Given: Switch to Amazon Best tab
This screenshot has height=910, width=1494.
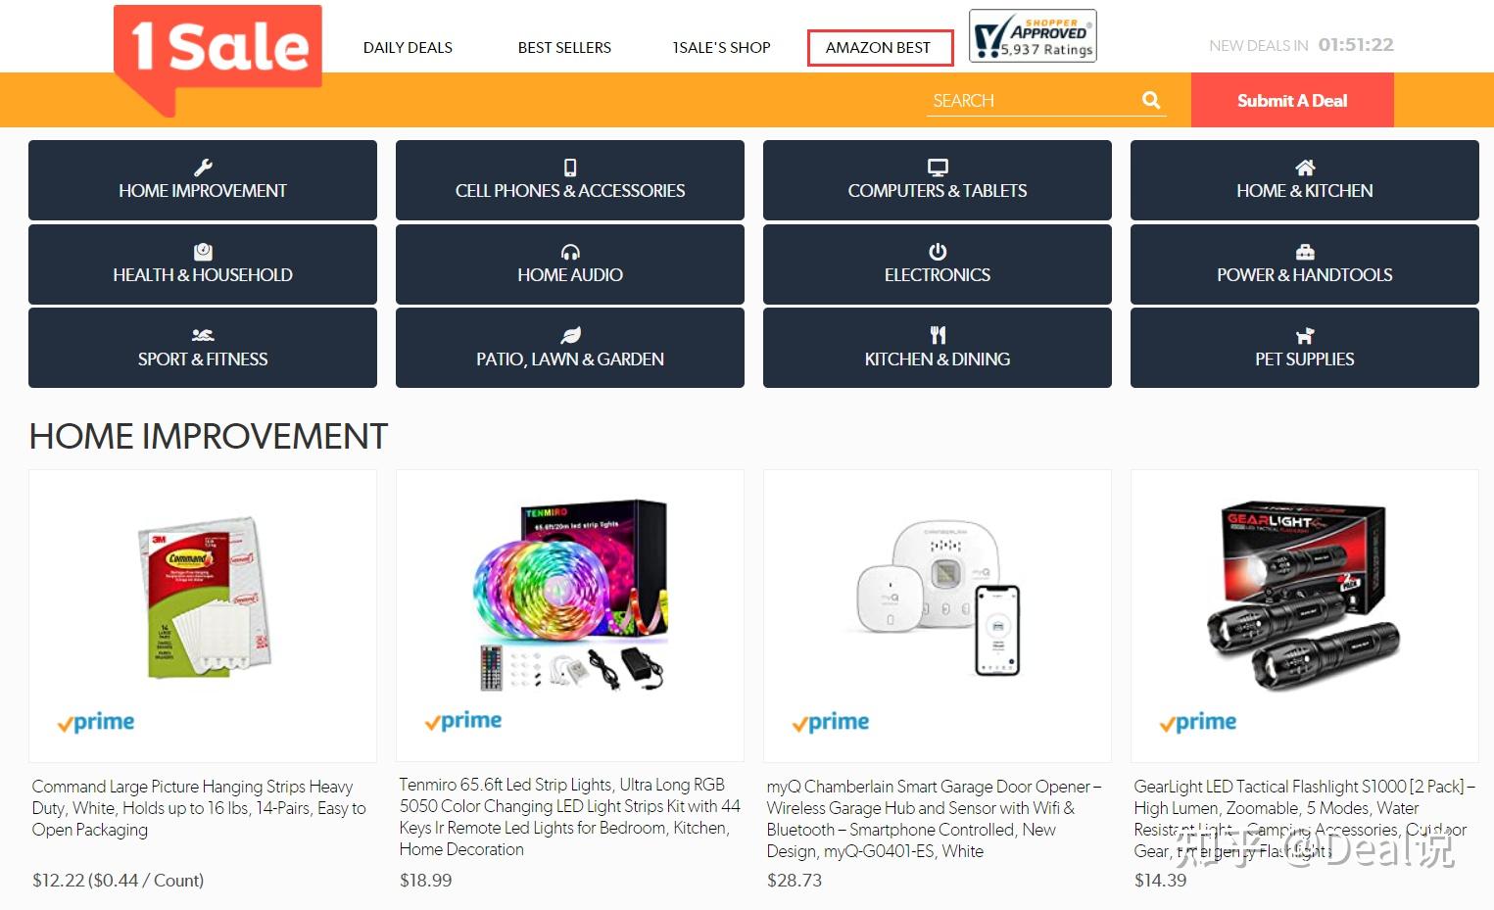Looking at the screenshot, I should point(880,47).
